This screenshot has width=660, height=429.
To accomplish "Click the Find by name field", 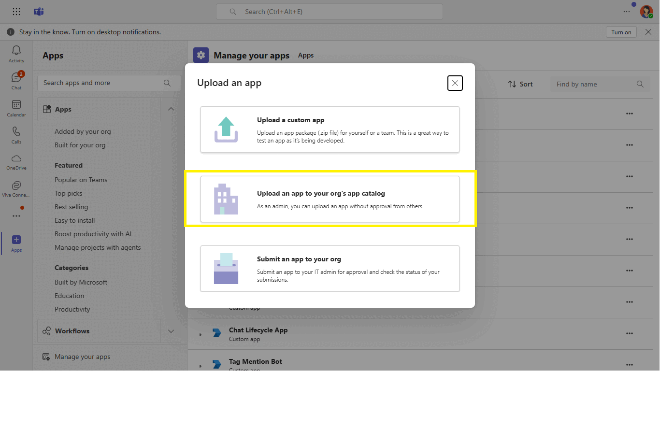I will pyautogui.click(x=600, y=84).
